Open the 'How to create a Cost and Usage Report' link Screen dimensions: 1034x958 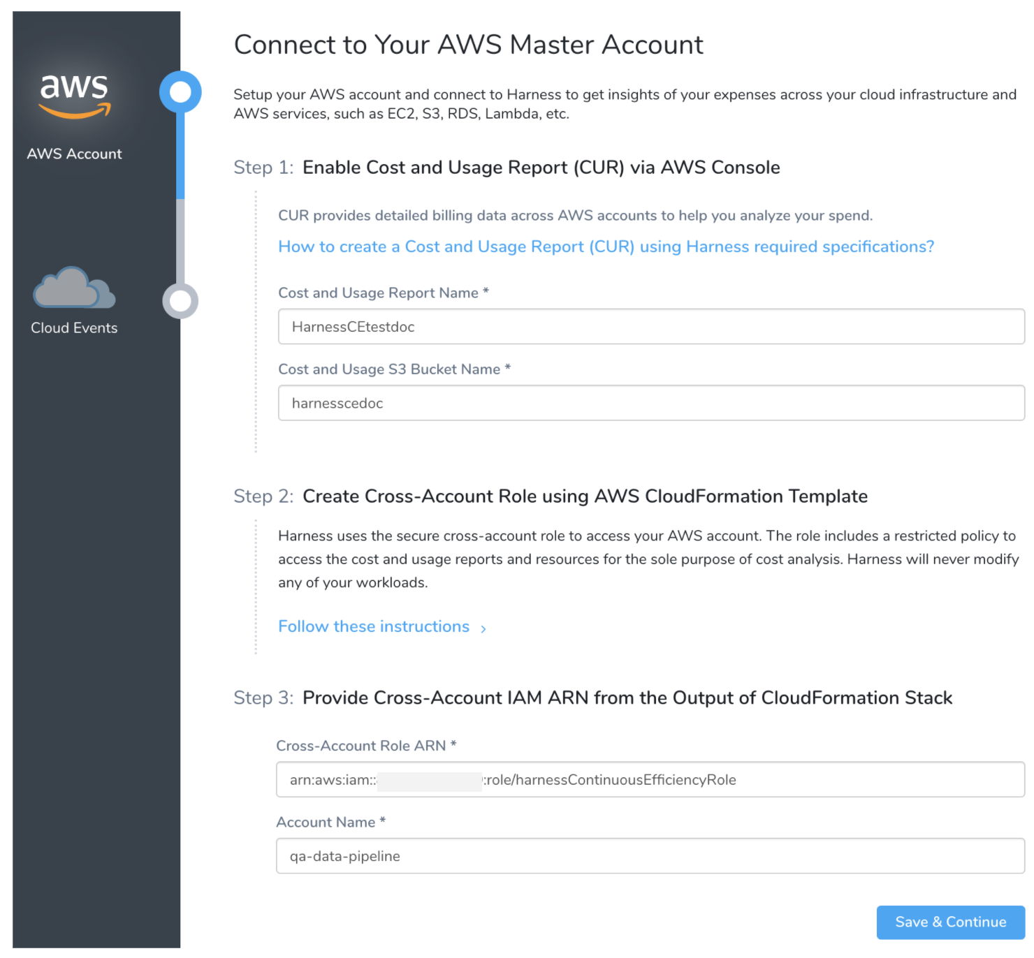tap(606, 246)
